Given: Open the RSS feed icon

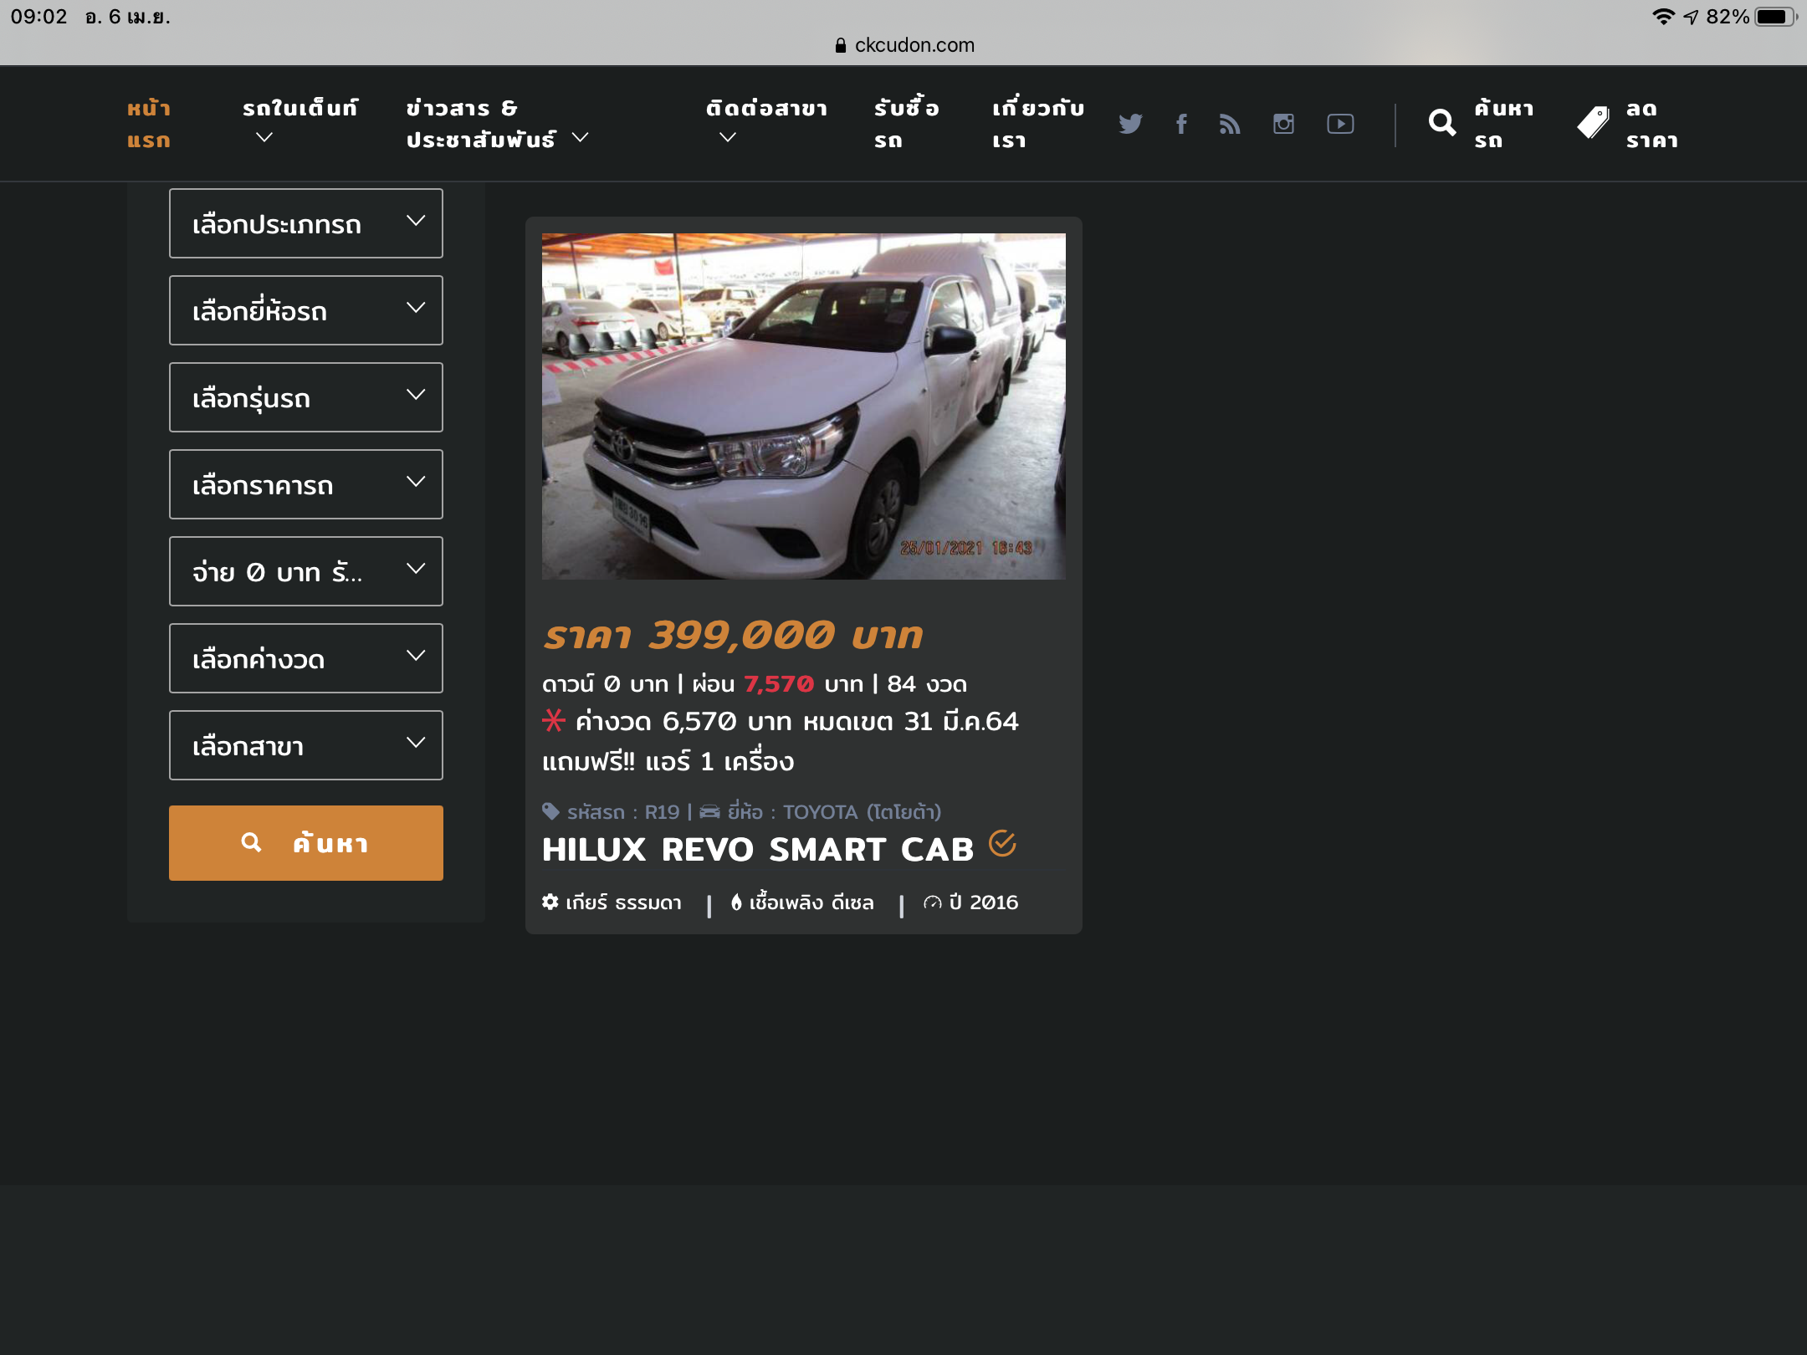Looking at the screenshot, I should tap(1230, 124).
